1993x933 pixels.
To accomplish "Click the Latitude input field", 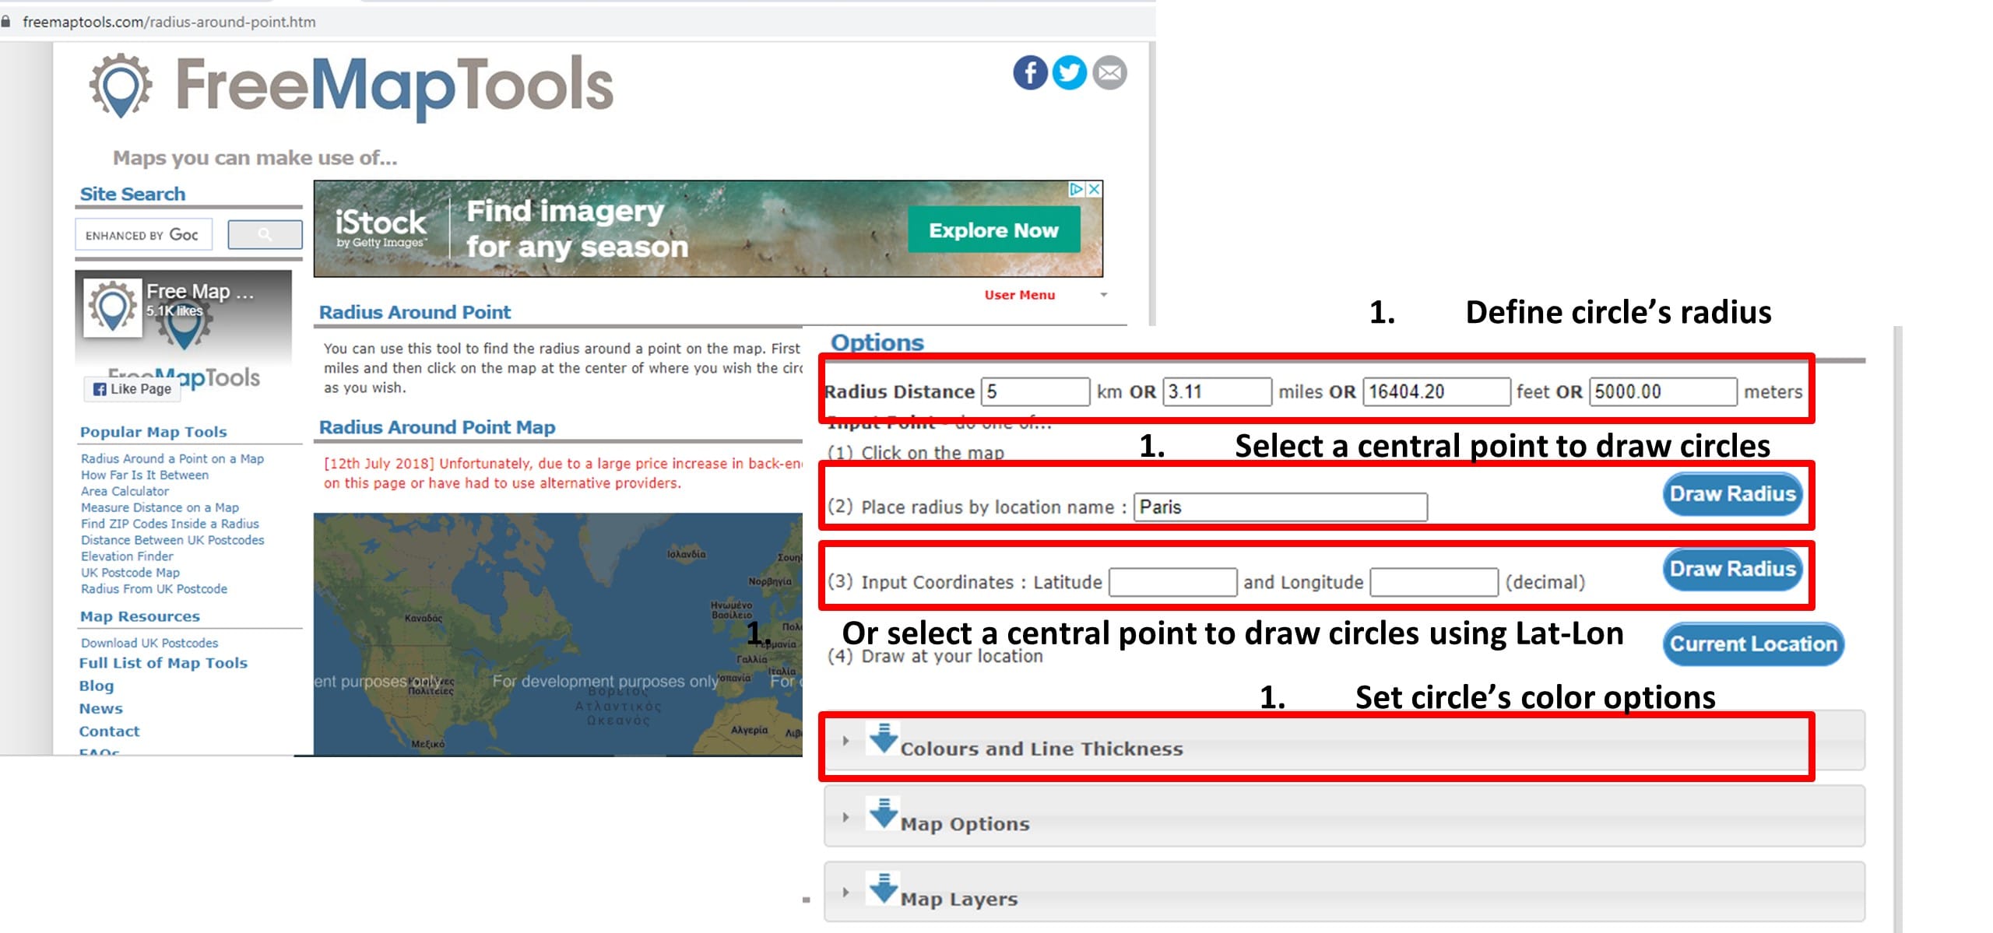I will (x=1172, y=582).
